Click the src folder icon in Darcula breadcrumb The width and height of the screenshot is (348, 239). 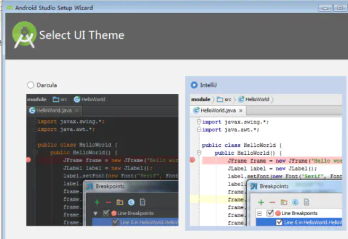[56, 99]
